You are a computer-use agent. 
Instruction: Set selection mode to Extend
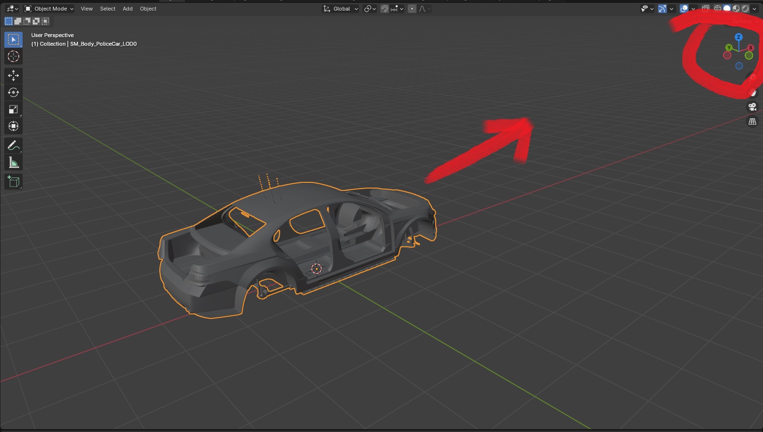(18, 21)
